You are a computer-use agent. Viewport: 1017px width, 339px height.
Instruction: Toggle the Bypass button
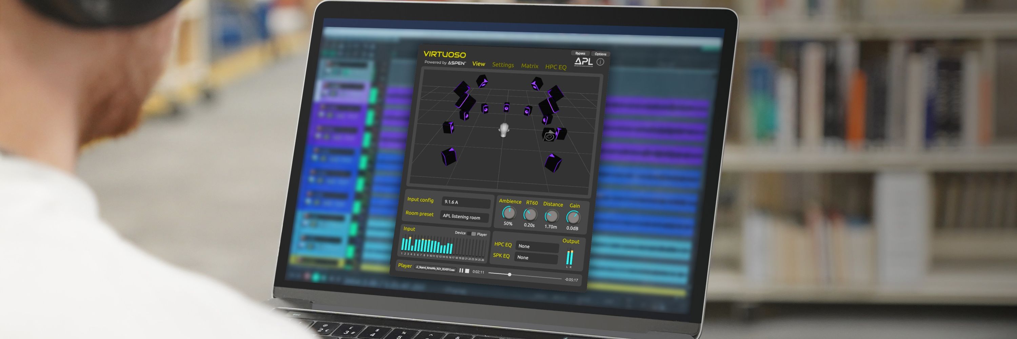coord(580,53)
